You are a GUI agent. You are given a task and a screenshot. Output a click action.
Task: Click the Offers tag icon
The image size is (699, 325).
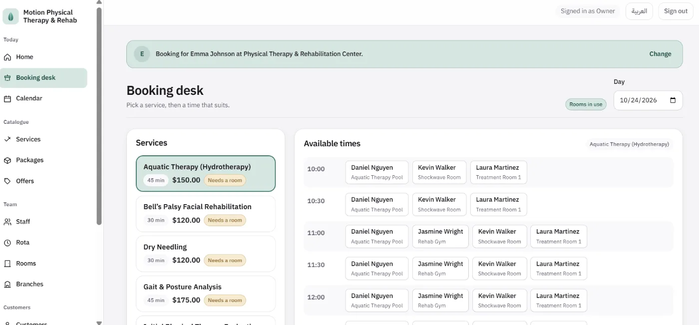pos(7,181)
